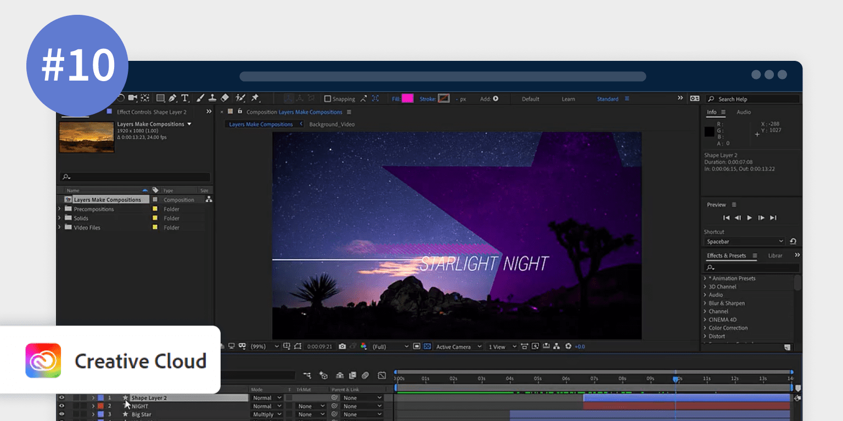
Task: Hide Shape Layer 2 with its eye
Action: (x=61, y=398)
